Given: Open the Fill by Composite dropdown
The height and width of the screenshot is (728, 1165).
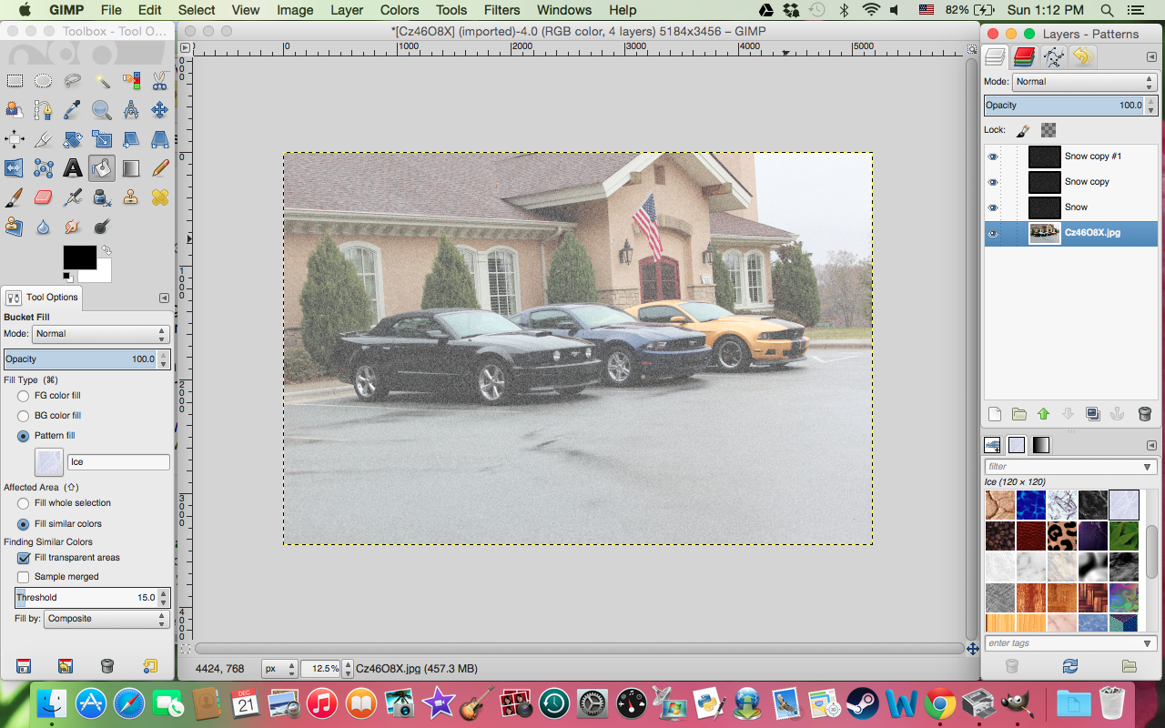Looking at the screenshot, I should [105, 619].
